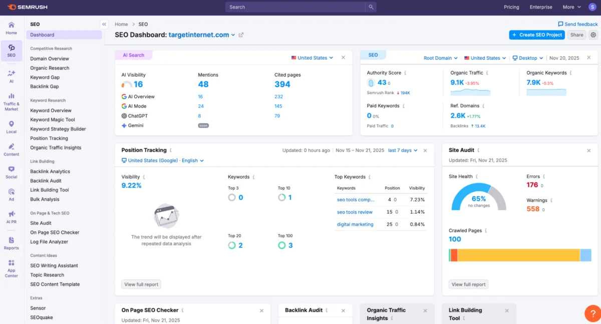Viewport: 601px width, 324px height.
Task: Click ChatGPT cited pages value 79
Action: pos(277,116)
